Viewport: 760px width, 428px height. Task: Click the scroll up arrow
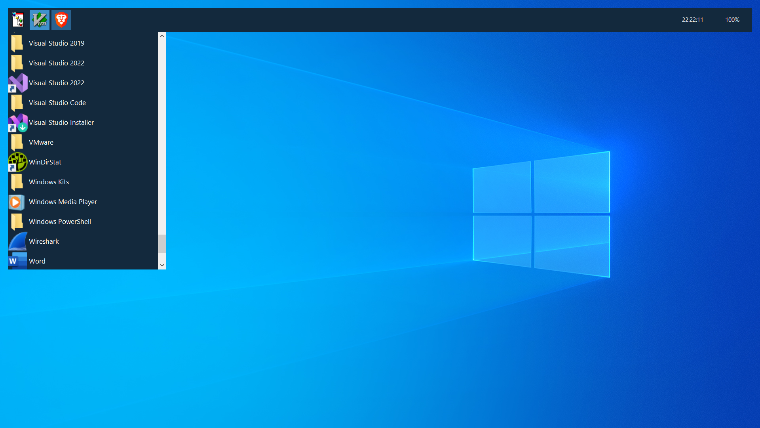pos(162,36)
